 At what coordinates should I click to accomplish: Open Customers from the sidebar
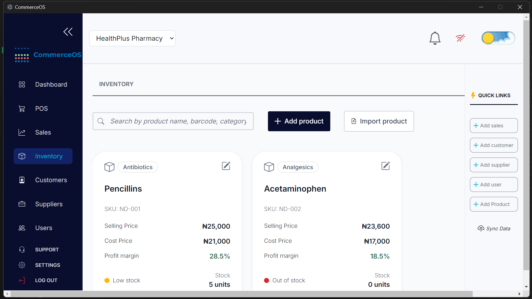51,180
